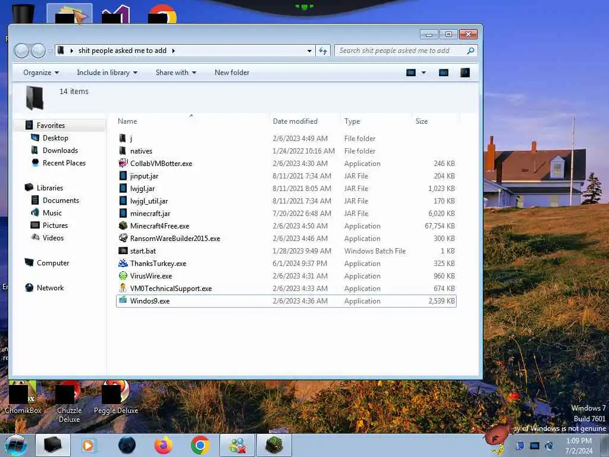Image resolution: width=609 pixels, height=457 pixels.
Task: Select the jinput.jar file icon
Action: (123, 176)
